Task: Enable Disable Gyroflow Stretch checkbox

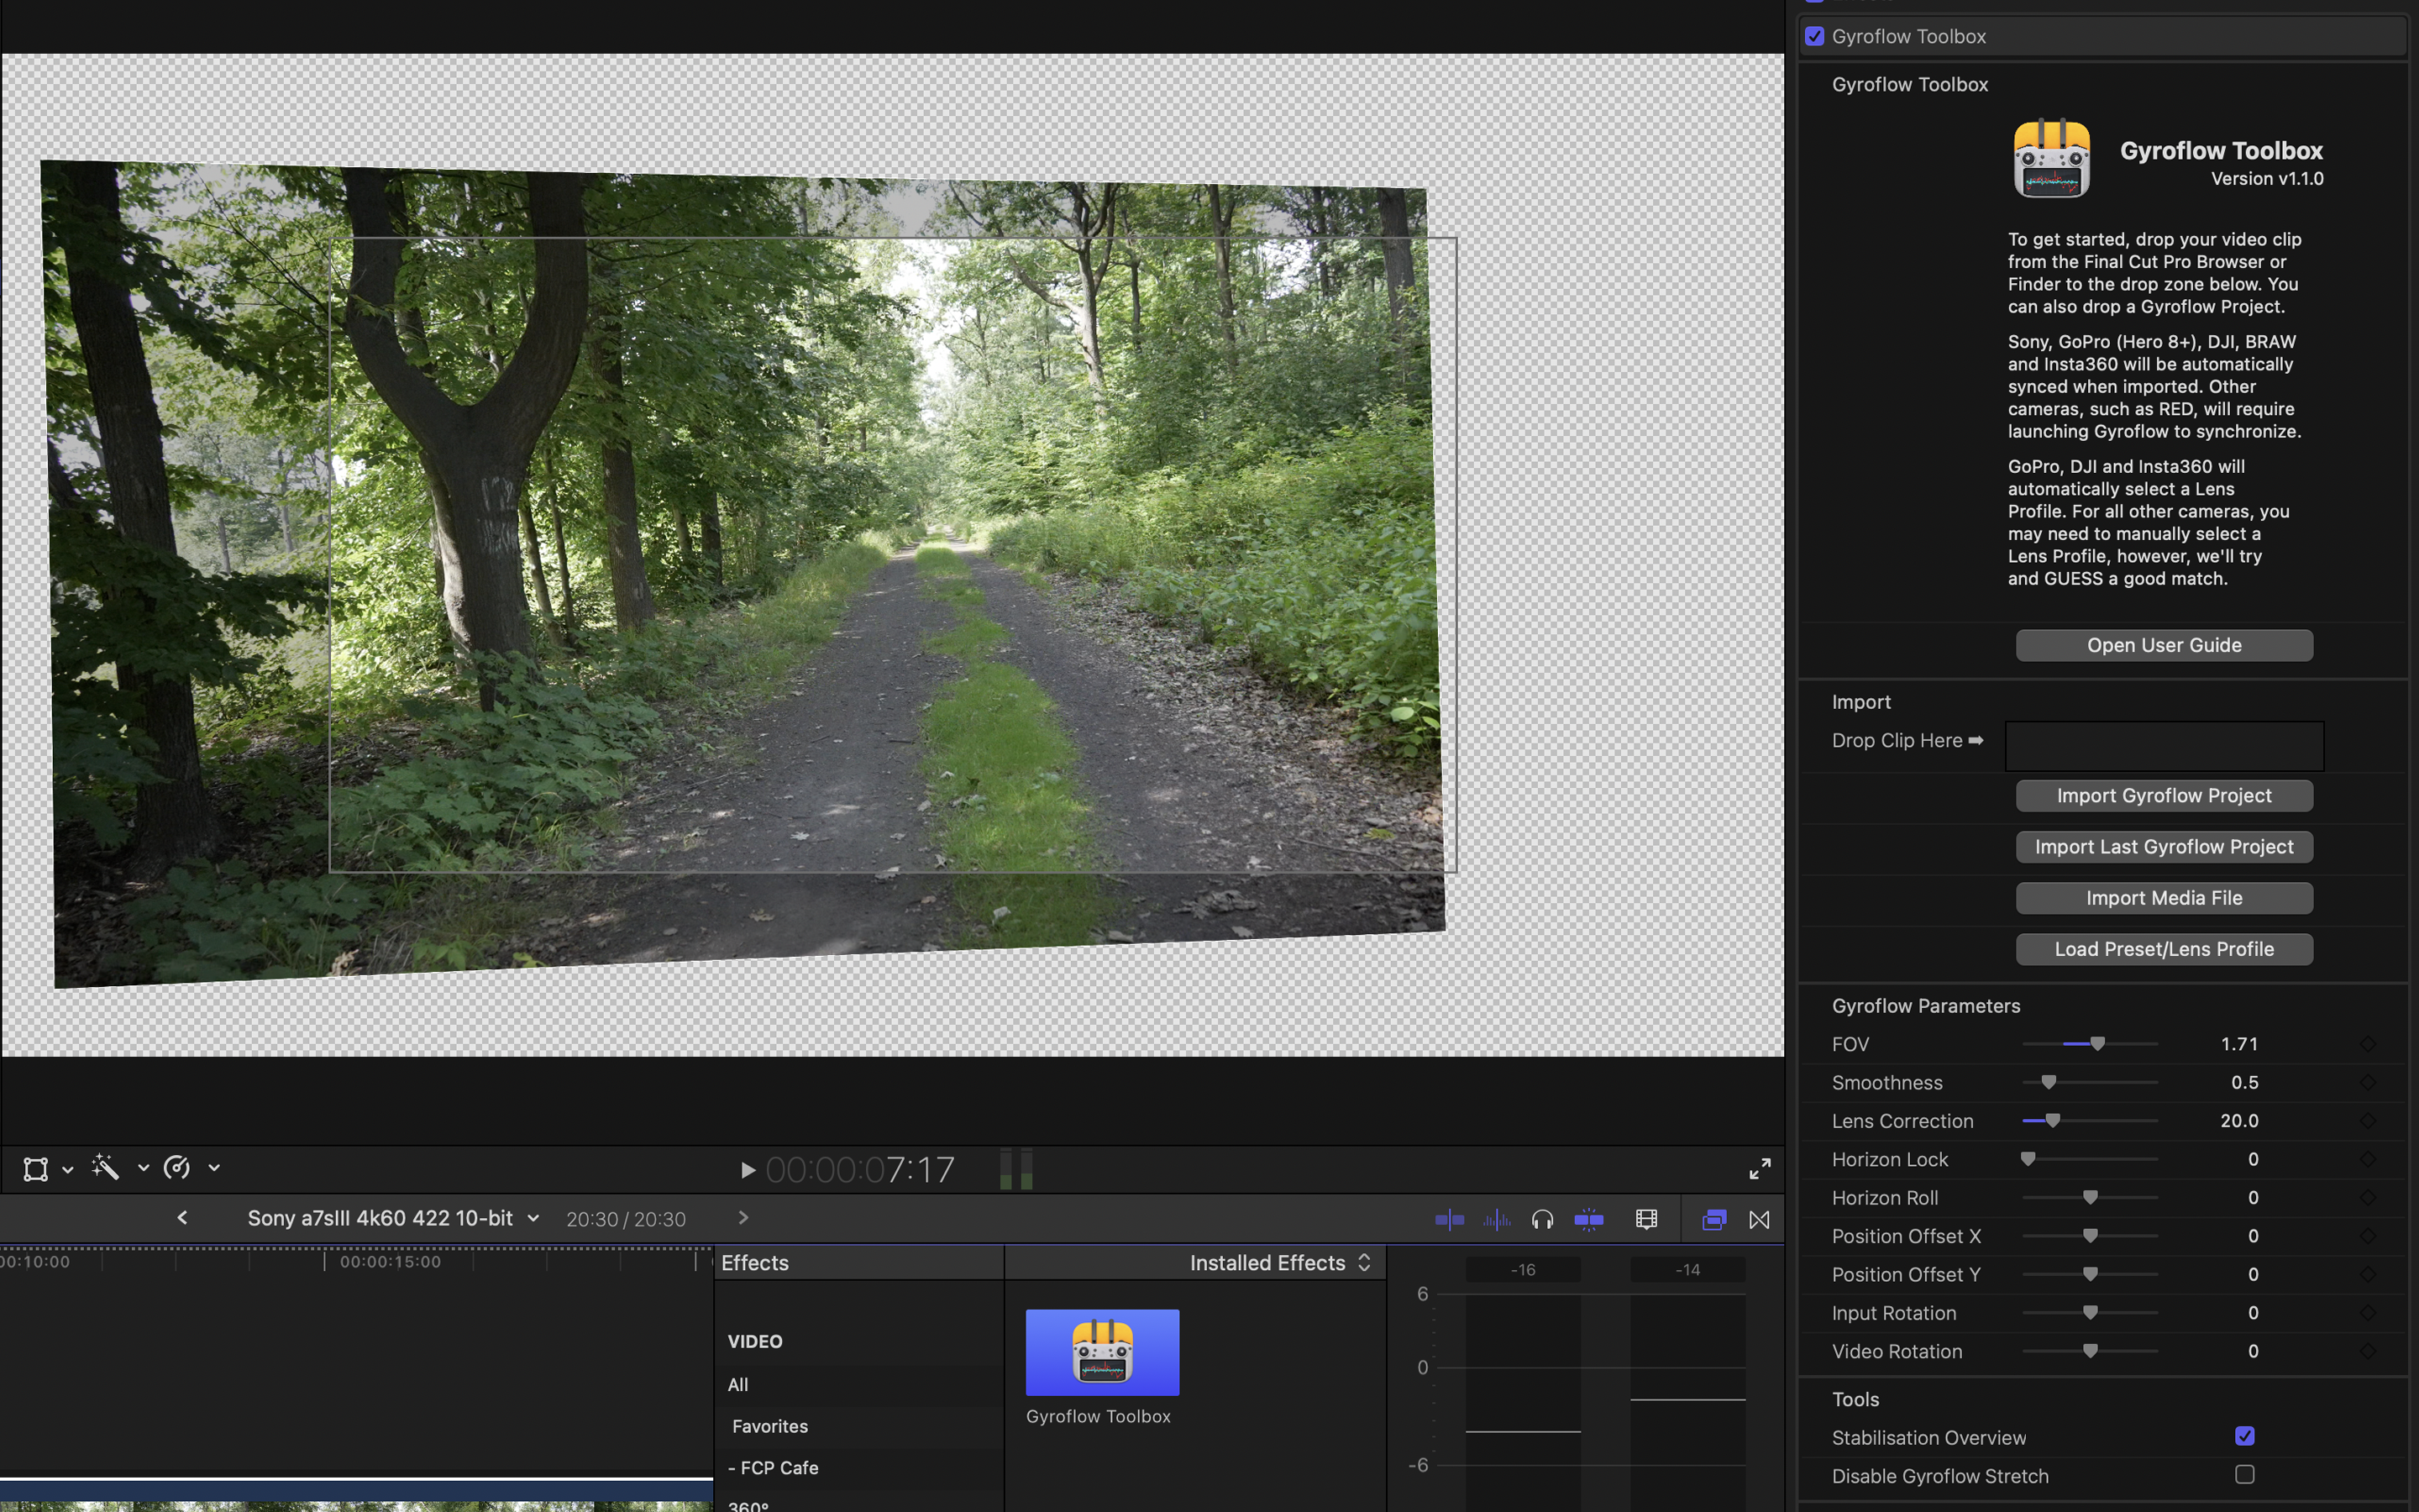Action: coord(2244,1474)
